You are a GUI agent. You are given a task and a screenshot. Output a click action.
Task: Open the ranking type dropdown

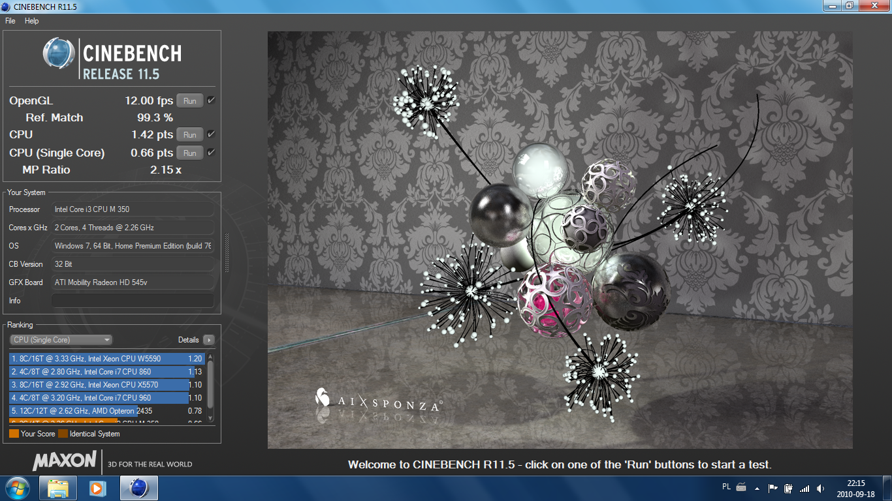coord(61,340)
